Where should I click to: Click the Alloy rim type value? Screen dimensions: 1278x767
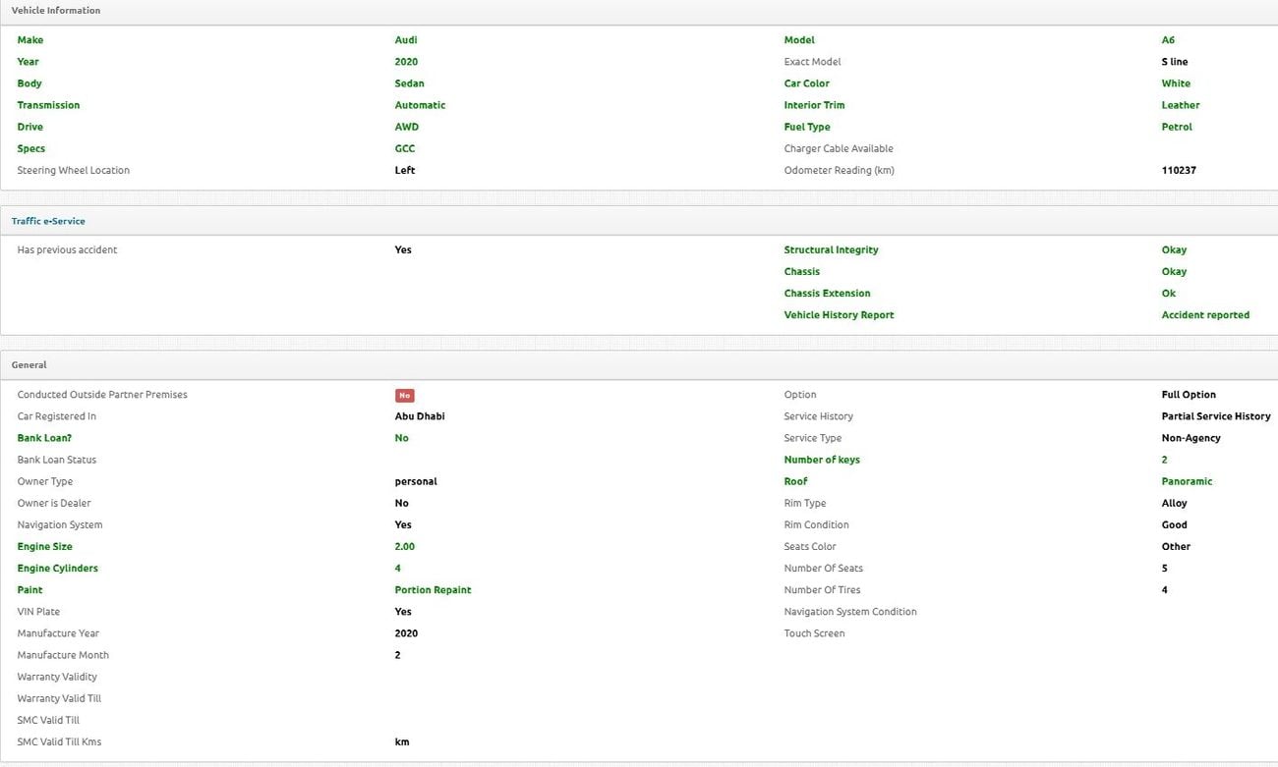click(x=1175, y=503)
